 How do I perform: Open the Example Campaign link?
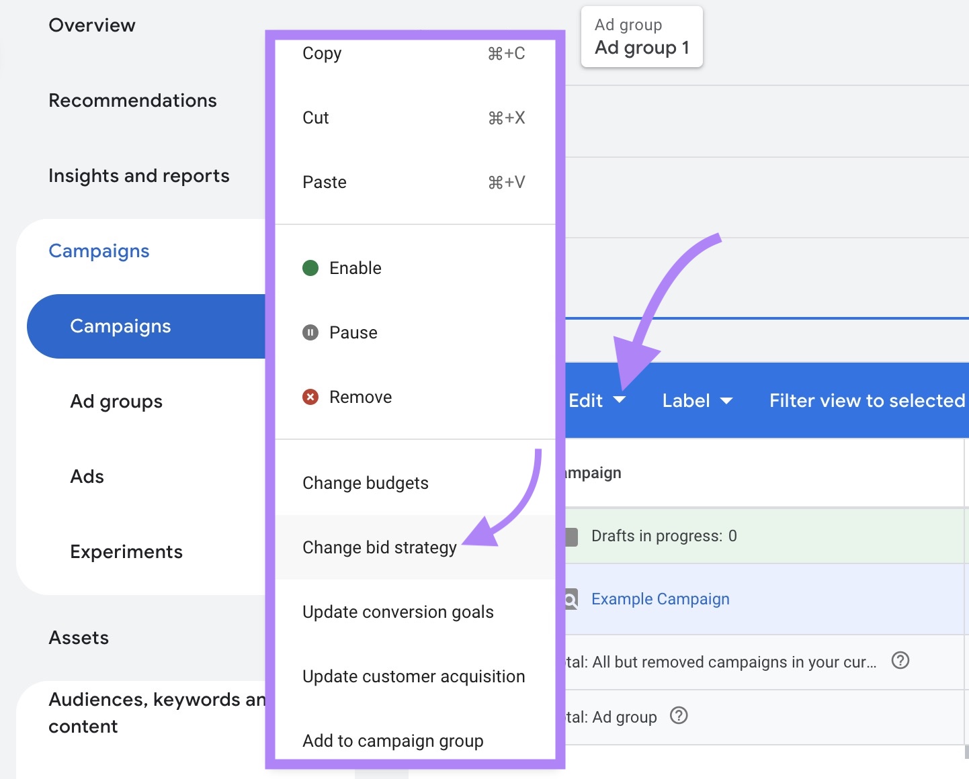pyautogui.click(x=660, y=598)
